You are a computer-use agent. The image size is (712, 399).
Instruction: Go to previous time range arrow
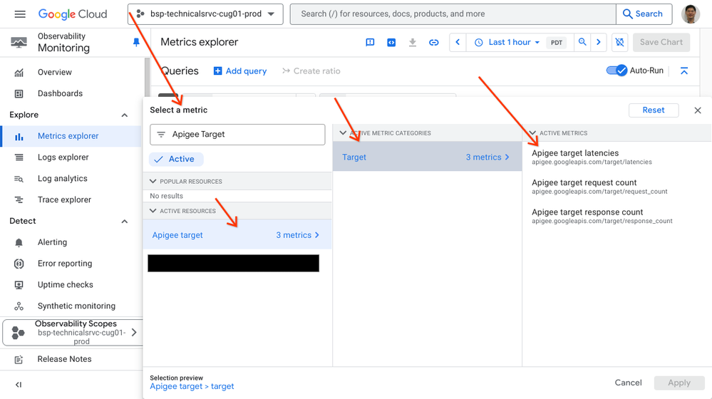[458, 42]
